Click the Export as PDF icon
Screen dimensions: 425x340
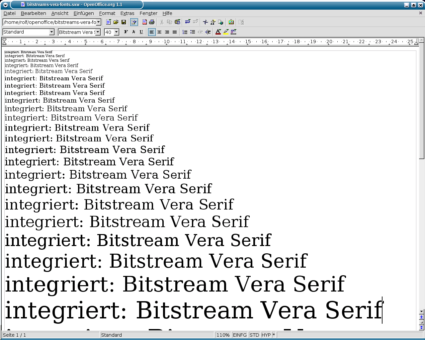(144, 22)
